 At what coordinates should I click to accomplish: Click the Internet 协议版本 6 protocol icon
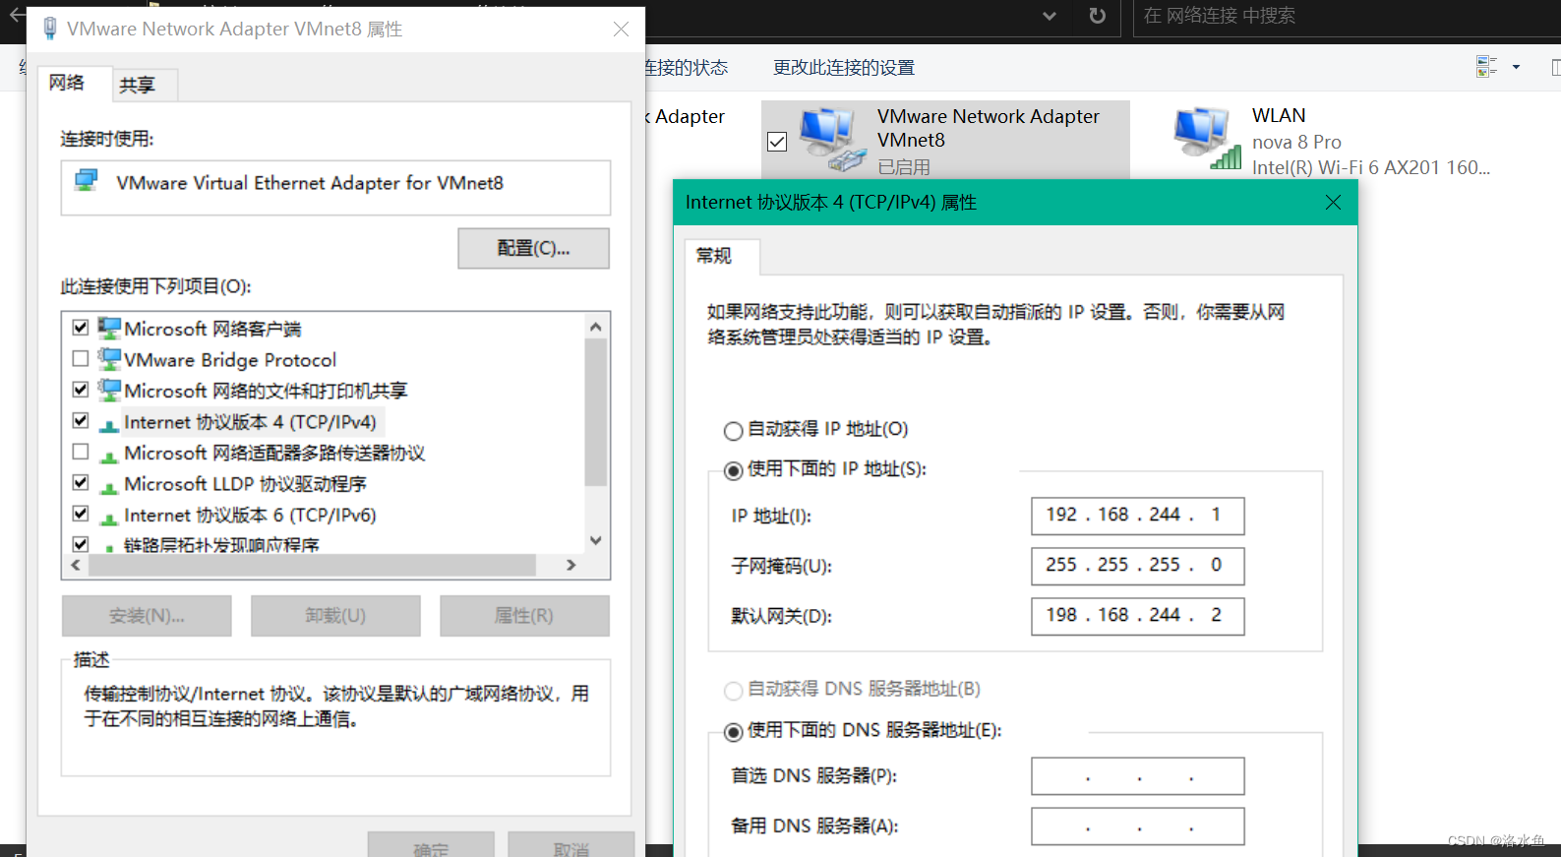click(x=109, y=518)
